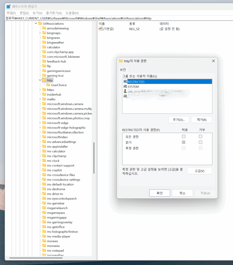233x265 pixels.
Task: Click the SYSTEM group user icon
Action: 125,87
